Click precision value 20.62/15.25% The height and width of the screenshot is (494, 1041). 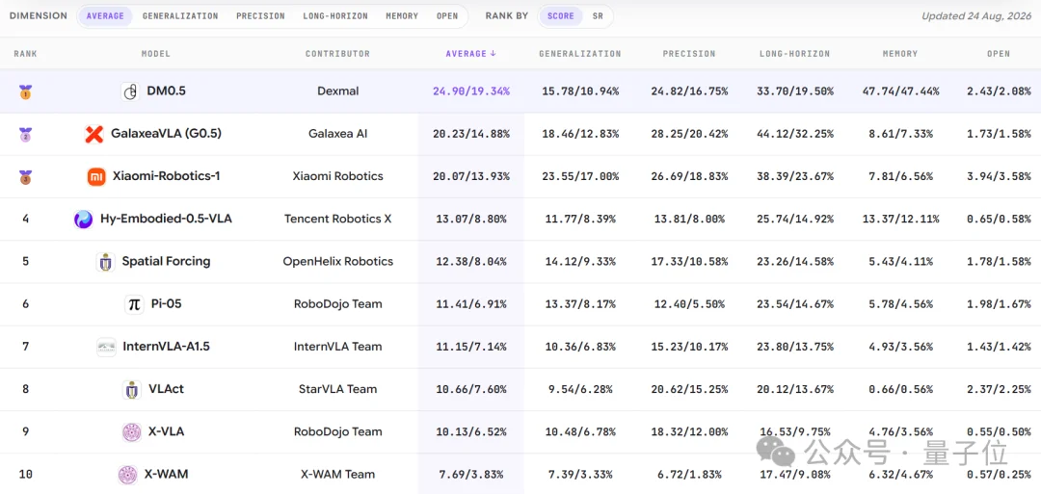tap(689, 389)
